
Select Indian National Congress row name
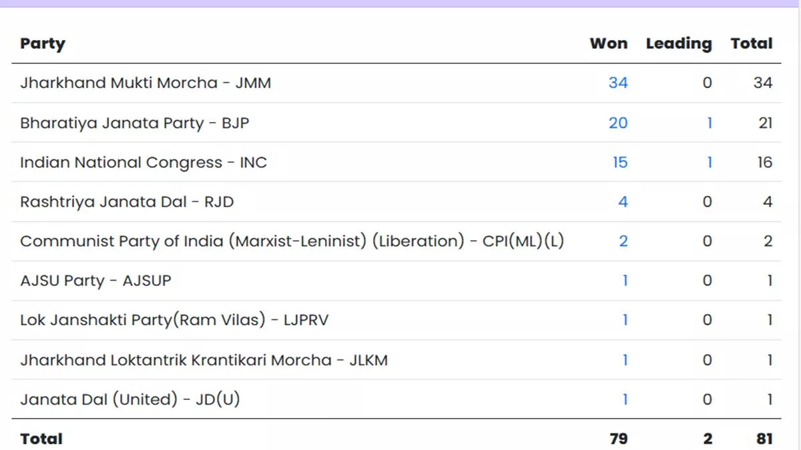pyautogui.click(x=143, y=162)
